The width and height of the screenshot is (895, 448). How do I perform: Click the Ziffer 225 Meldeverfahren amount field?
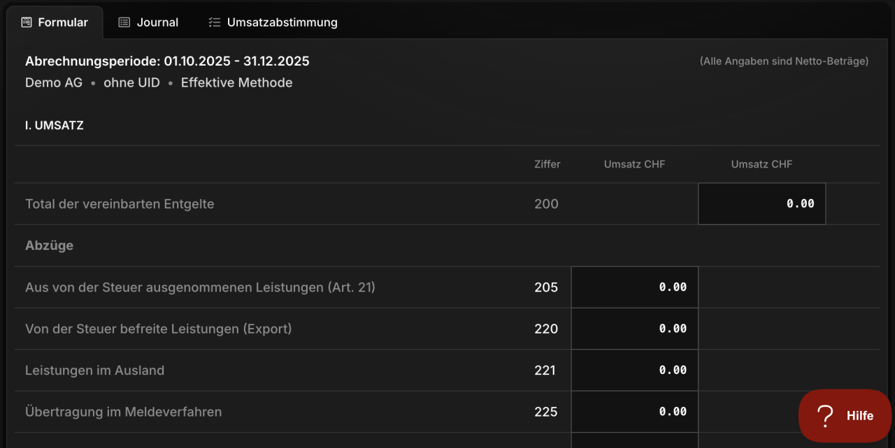635,412
